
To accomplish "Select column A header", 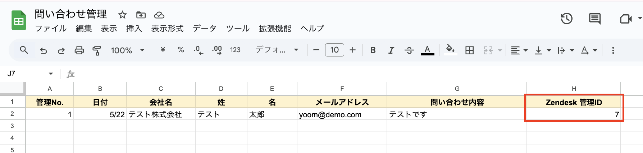I will tap(50, 89).
